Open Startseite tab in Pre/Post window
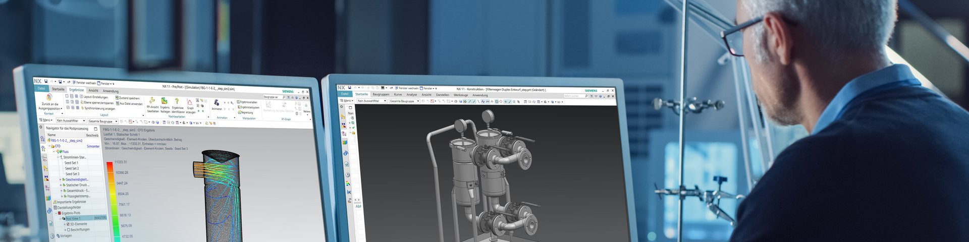This screenshot has width=969, height=242. 58,89
